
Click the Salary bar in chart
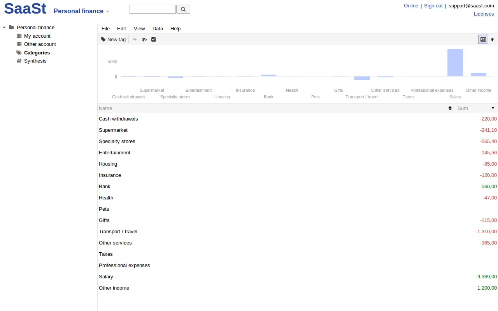[455, 63]
